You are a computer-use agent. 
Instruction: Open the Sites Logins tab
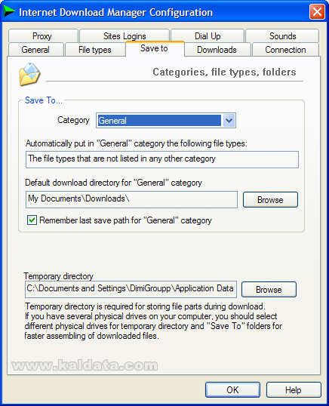click(x=125, y=36)
